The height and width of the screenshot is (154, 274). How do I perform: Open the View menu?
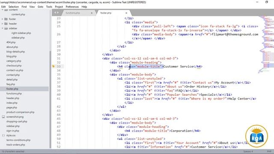pyautogui.click(x=32, y=7)
